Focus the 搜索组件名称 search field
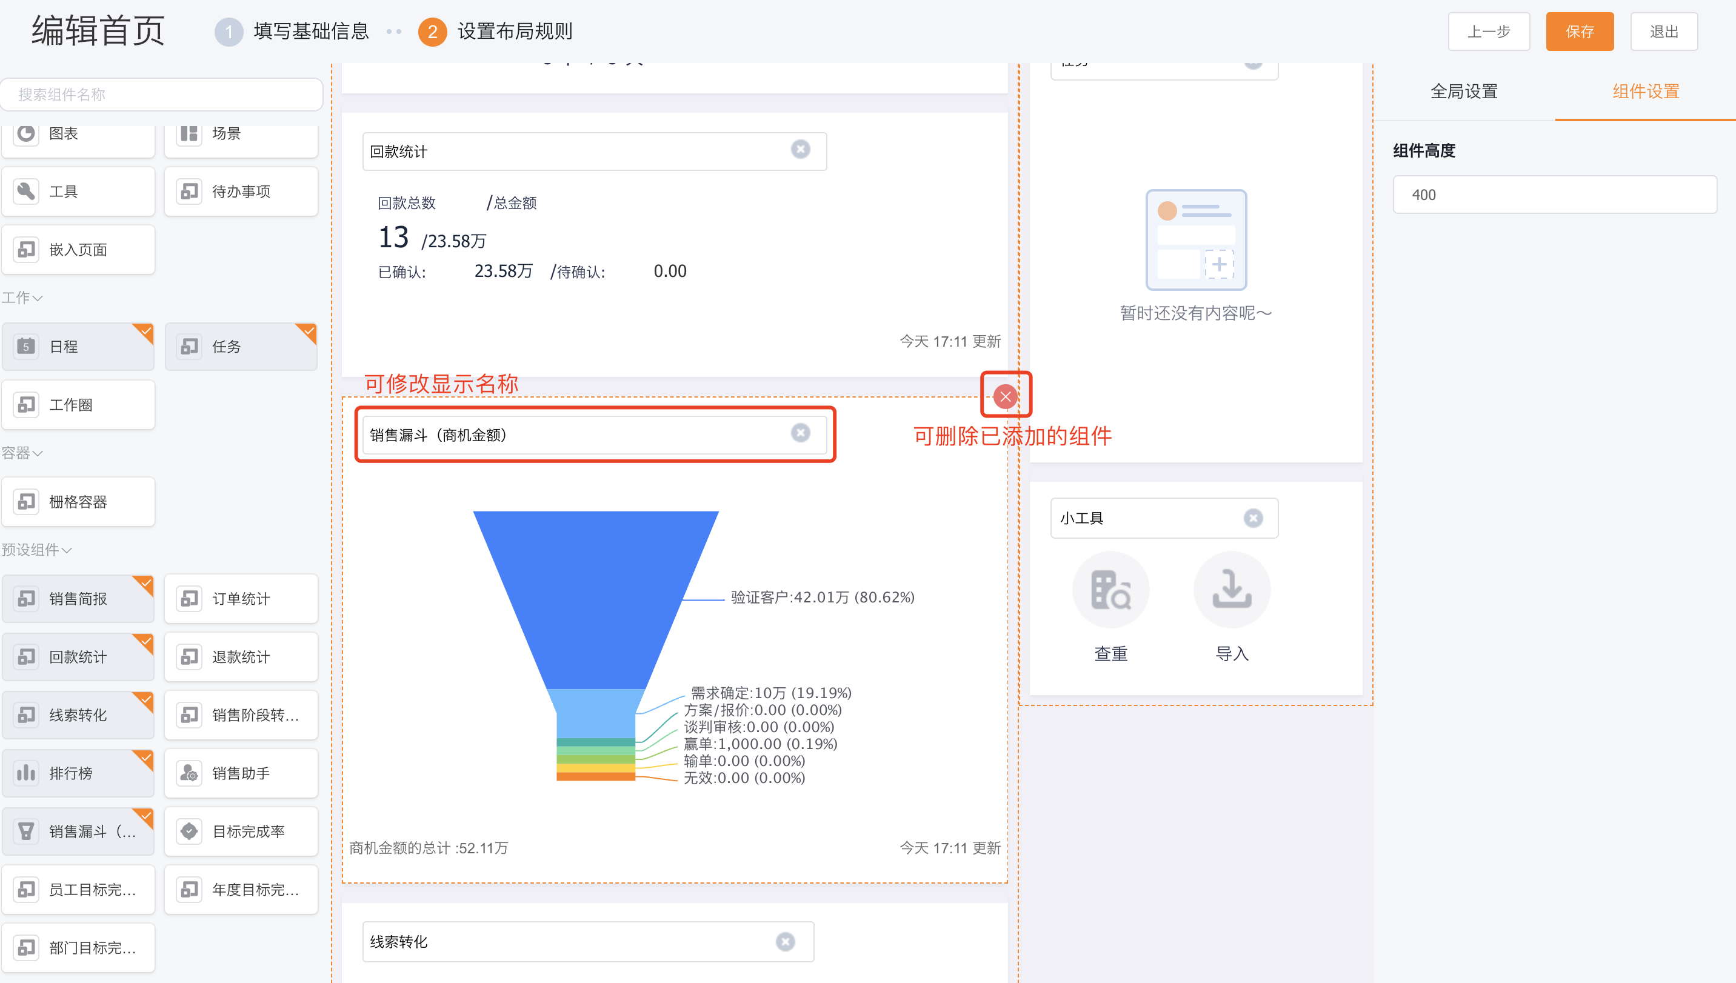 pyautogui.click(x=162, y=95)
